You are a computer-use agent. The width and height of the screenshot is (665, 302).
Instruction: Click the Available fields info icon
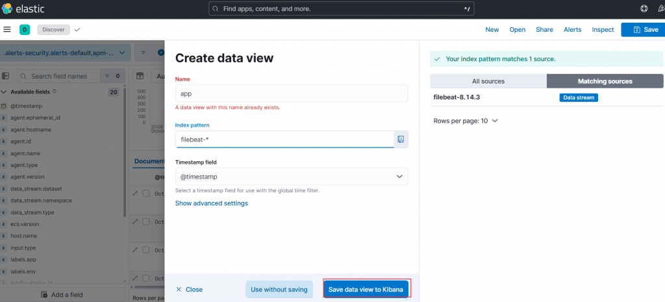tap(55, 92)
